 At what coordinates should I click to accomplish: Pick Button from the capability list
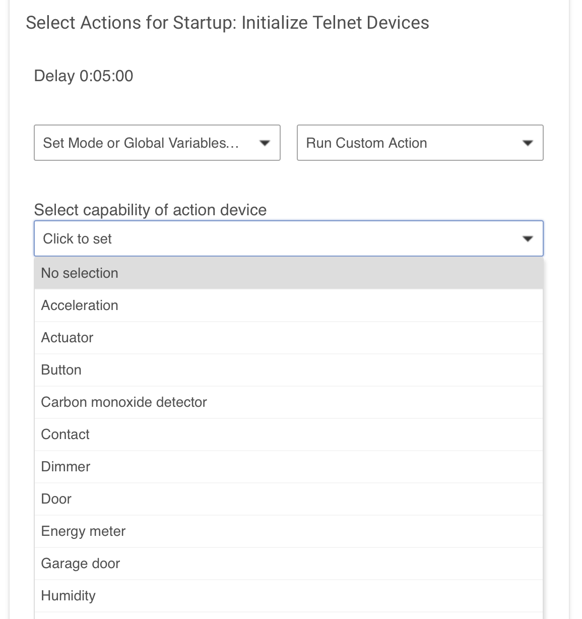click(x=289, y=370)
